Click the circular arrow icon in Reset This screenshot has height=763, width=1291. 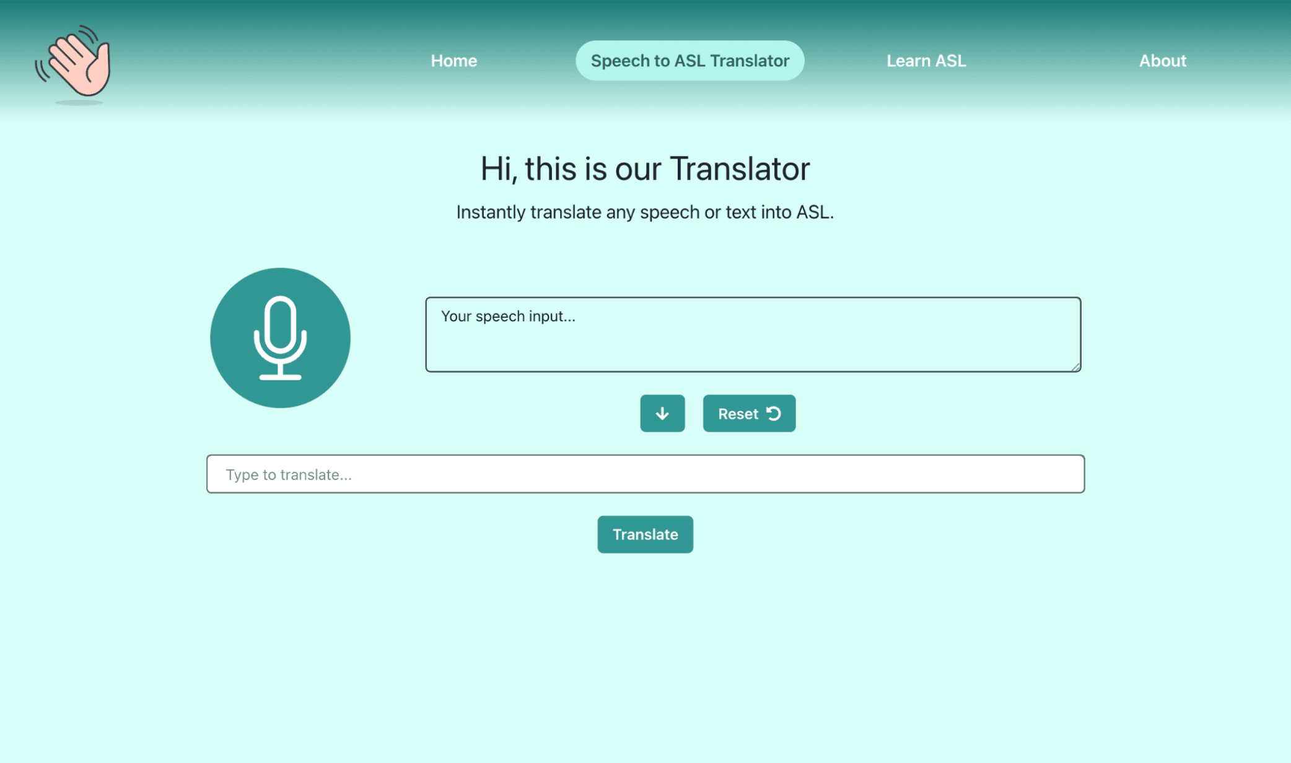point(774,413)
